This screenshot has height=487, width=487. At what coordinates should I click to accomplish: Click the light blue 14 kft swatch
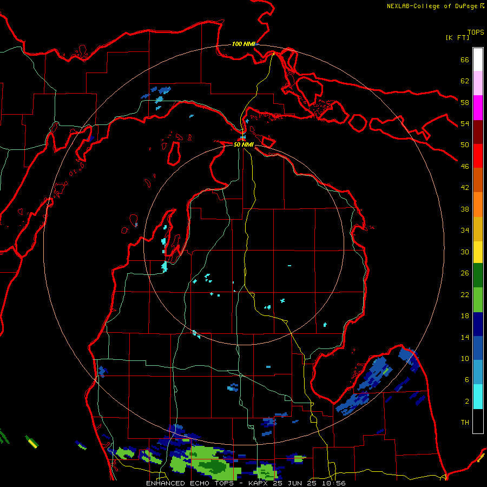478,372
